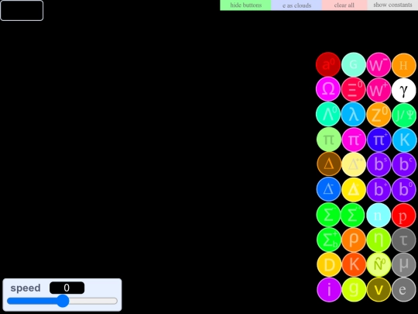The width and height of the screenshot is (418, 314).
Task: Spawn a W⁺ boson
Action: [379, 90]
